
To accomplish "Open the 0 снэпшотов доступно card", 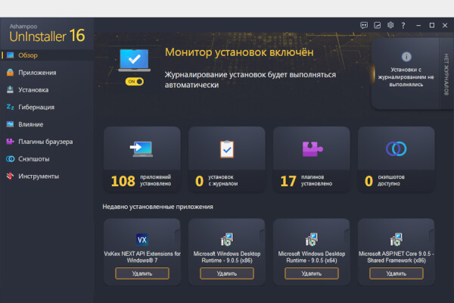I will tap(396, 159).
